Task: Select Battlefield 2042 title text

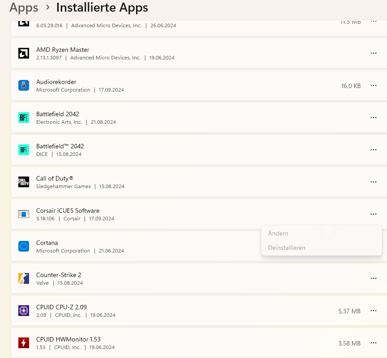Action: click(x=58, y=114)
